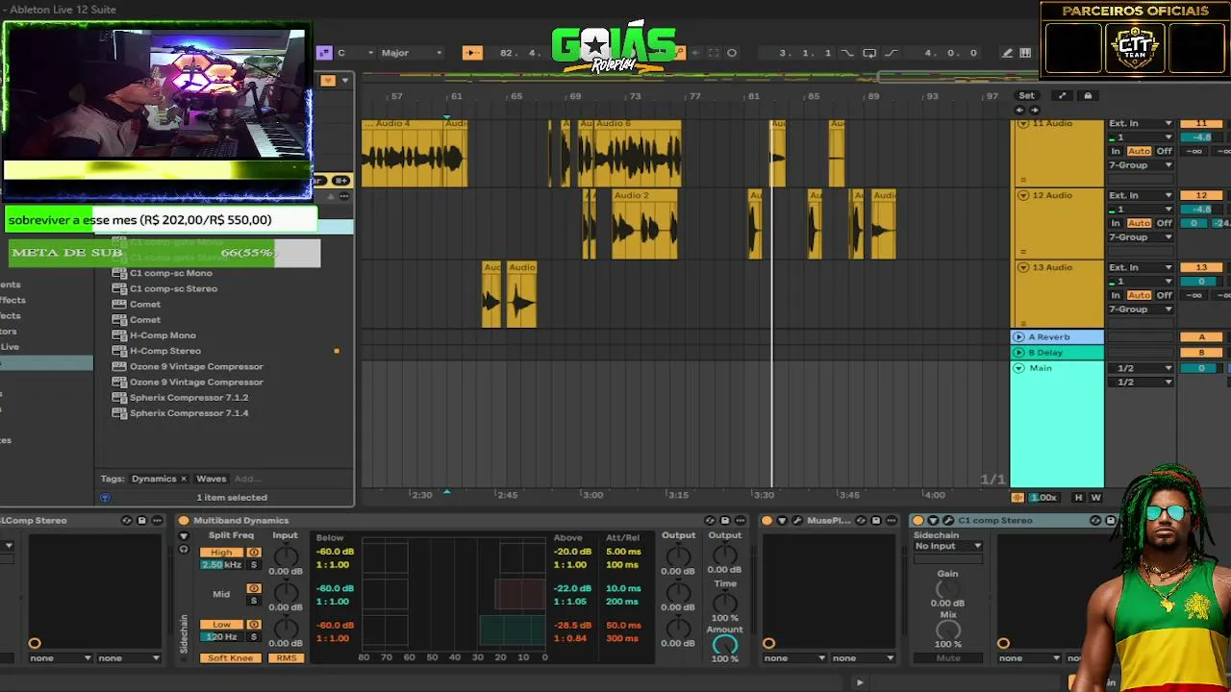Click the 12 Audio volume value -4.8
The width and height of the screenshot is (1231, 692).
click(1201, 210)
